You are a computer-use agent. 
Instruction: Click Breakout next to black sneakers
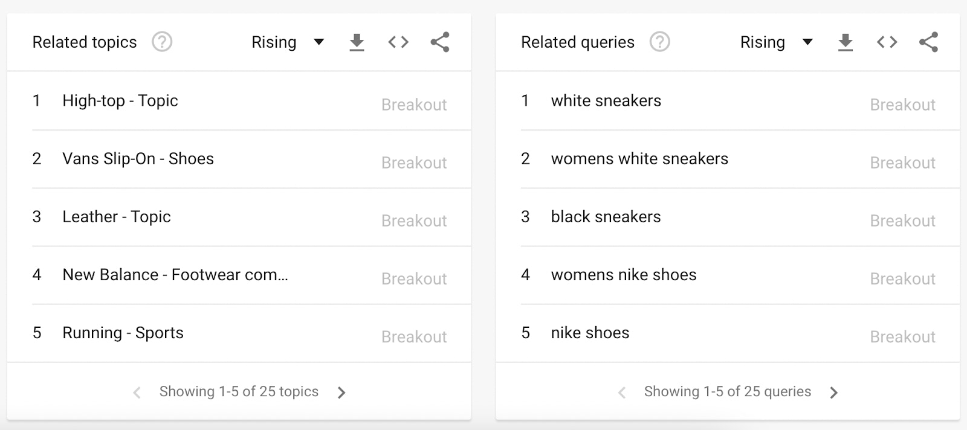click(x=902, y=220)
